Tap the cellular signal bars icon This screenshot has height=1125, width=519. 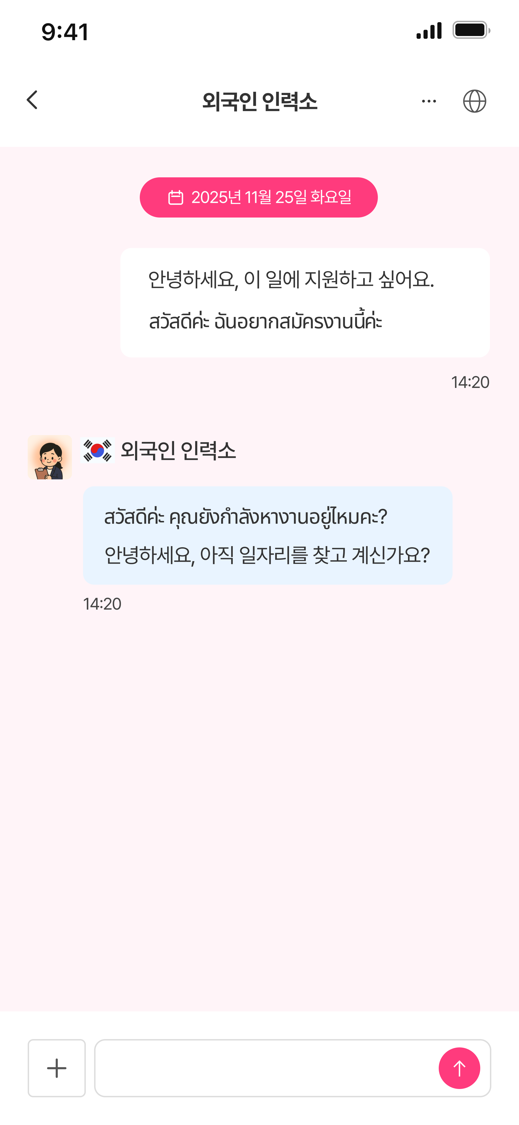click(429, 30)
